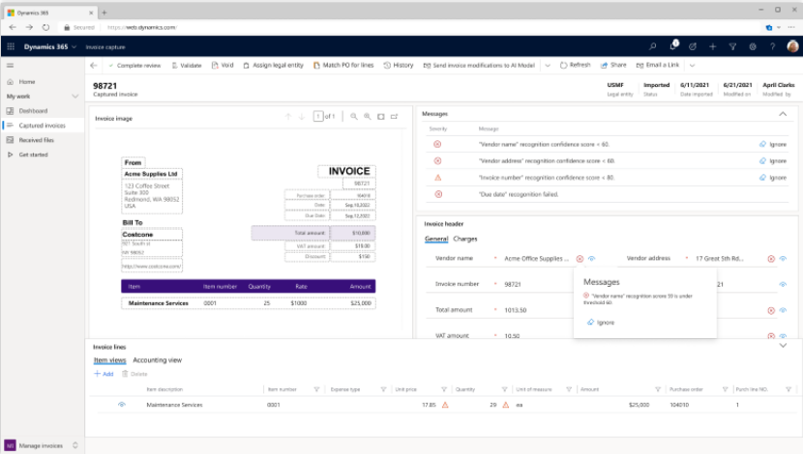Reload the browser page
This screenshot has width=803, height=454.
pos(45,27)
